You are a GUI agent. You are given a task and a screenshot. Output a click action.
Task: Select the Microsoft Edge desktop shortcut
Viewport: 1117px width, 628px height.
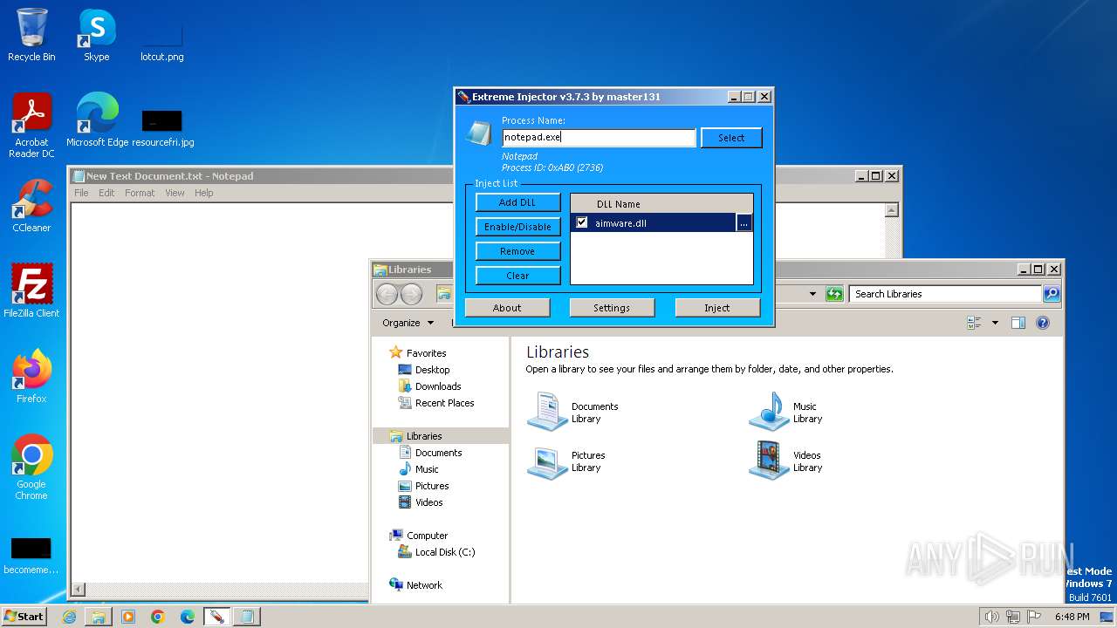click(97, 120)
